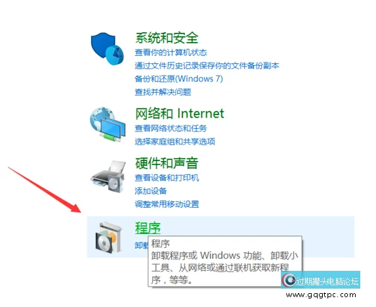Select the 添加设备 link
The height and width of the screenshot is (307, 376).
(x=150, y=191)
